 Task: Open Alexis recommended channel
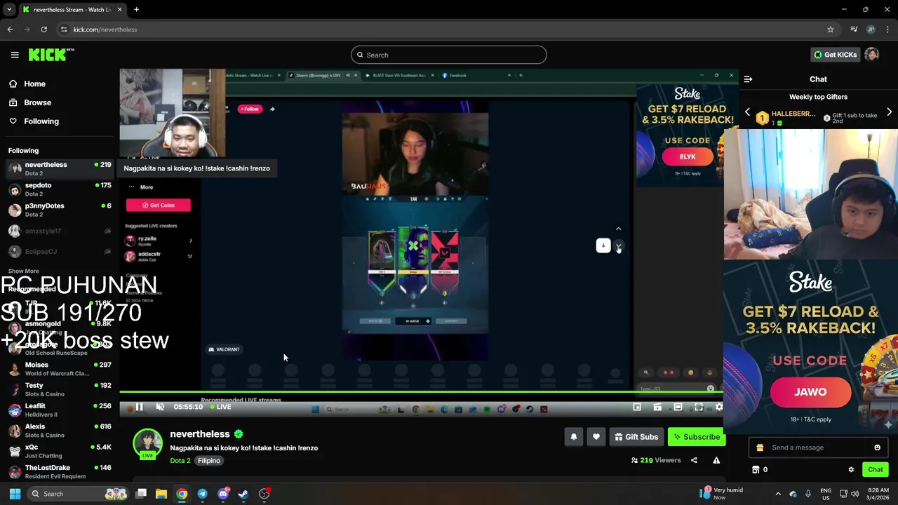coord(60,431)
